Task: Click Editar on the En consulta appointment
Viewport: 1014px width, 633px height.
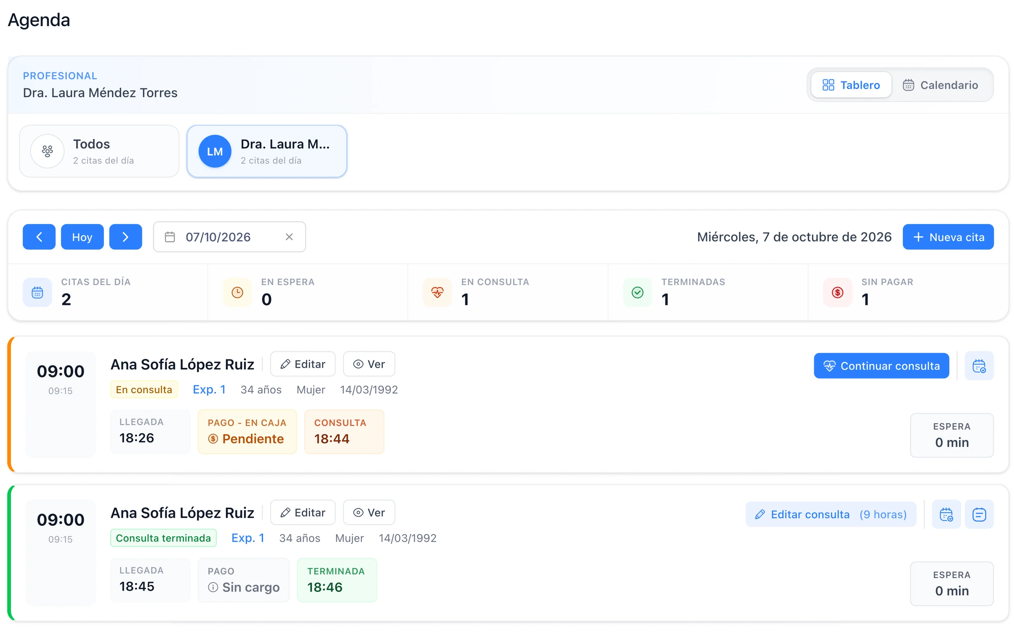Action: click(x=303, y=364)
